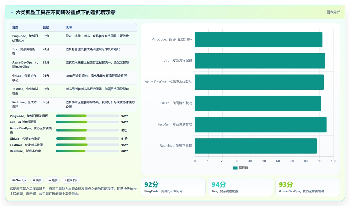Click the Jira bar in the chart
Image resolution: width=350 pixels, height=206 pixels.
point(260,61)
